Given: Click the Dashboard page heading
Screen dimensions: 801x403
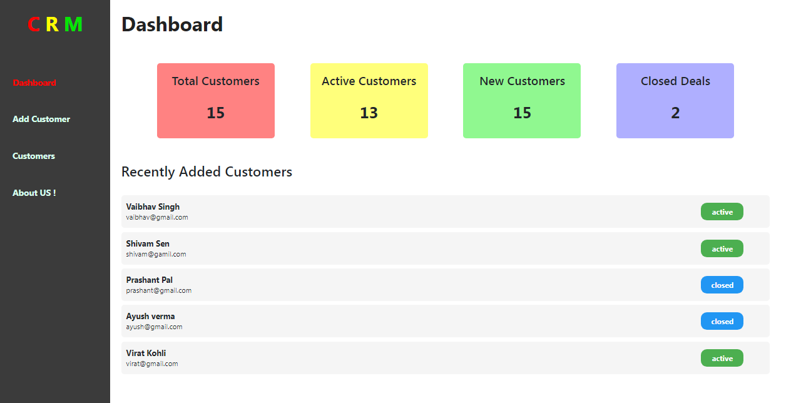Looking at the screenshot, I should coord(172,24).
